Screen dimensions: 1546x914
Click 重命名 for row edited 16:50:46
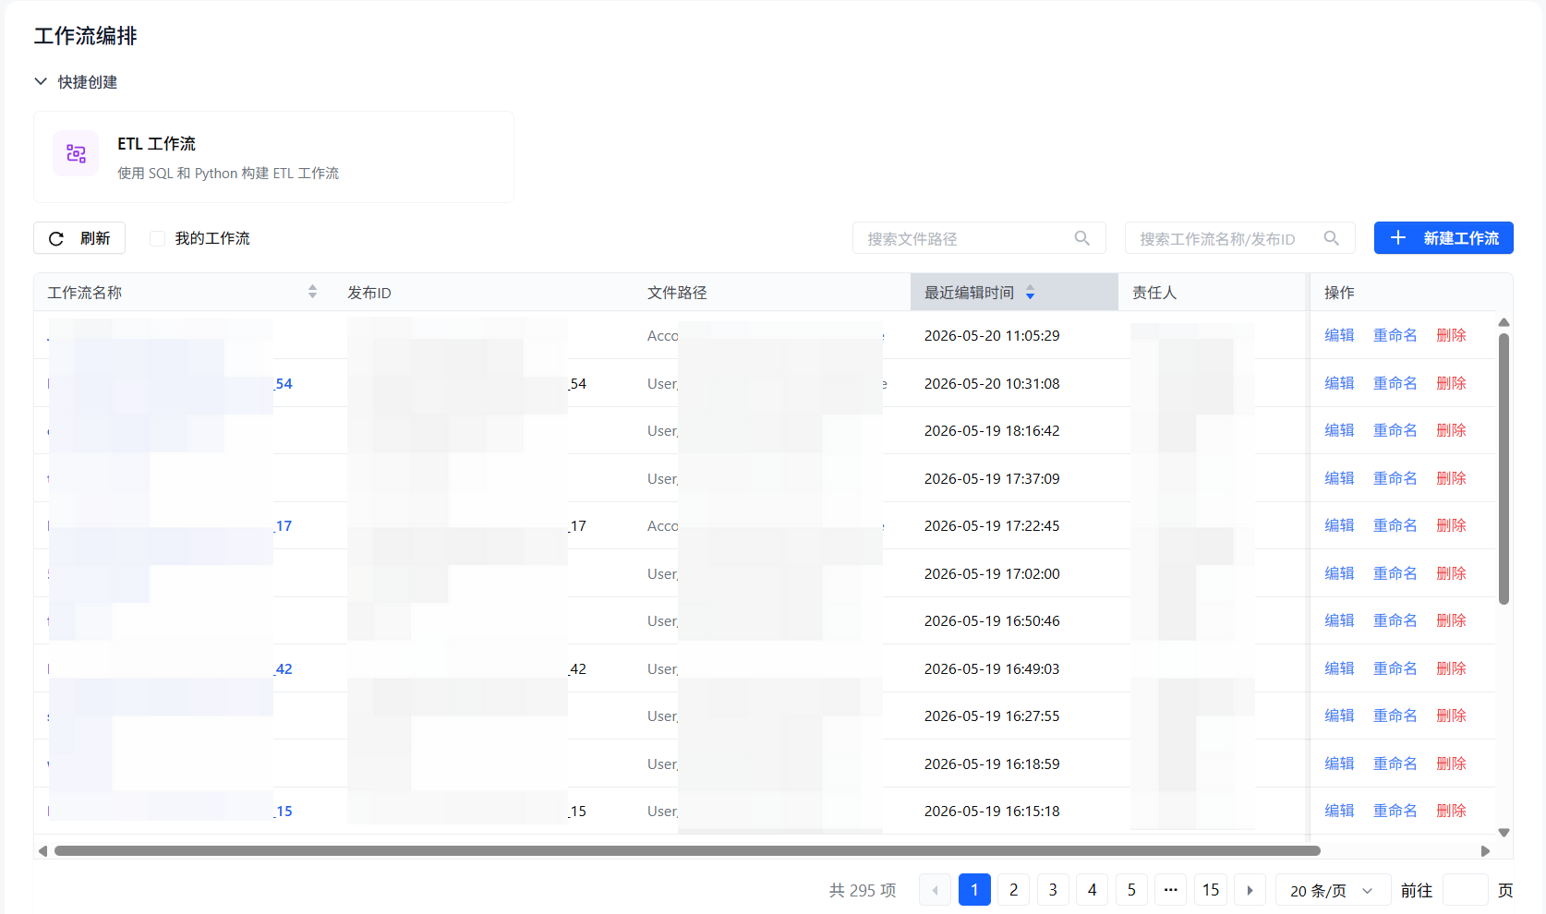click(x=1395, y=620)
